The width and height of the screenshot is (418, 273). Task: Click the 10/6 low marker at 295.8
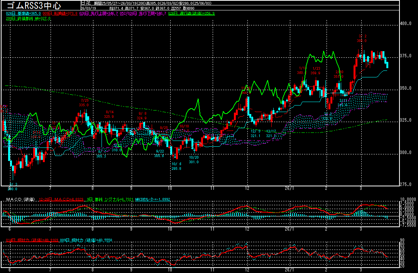(x=176, y=166)
